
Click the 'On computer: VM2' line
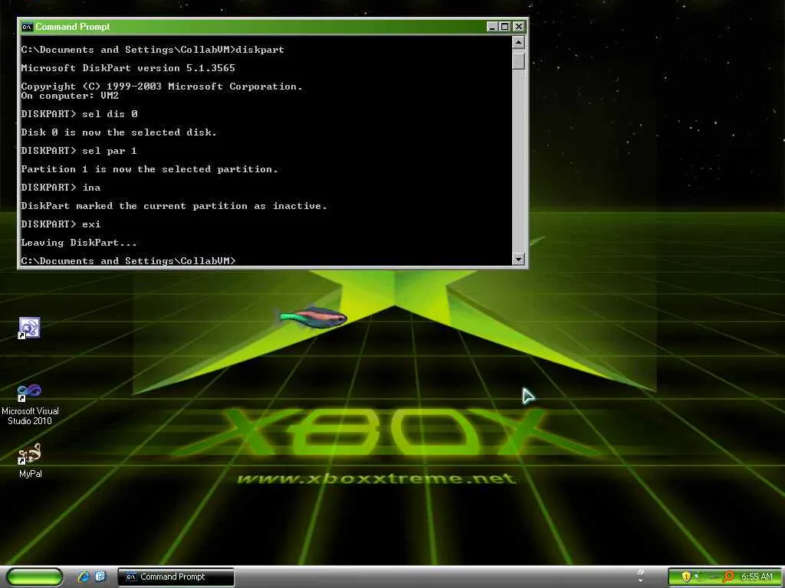[70, 96]
